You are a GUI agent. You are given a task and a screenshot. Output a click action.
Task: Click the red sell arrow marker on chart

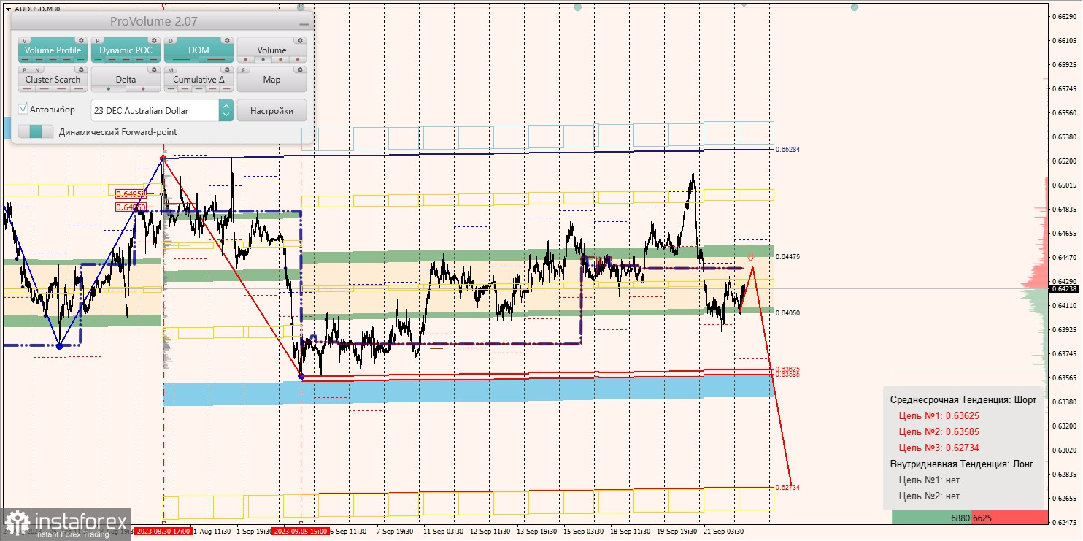[750, 256]
